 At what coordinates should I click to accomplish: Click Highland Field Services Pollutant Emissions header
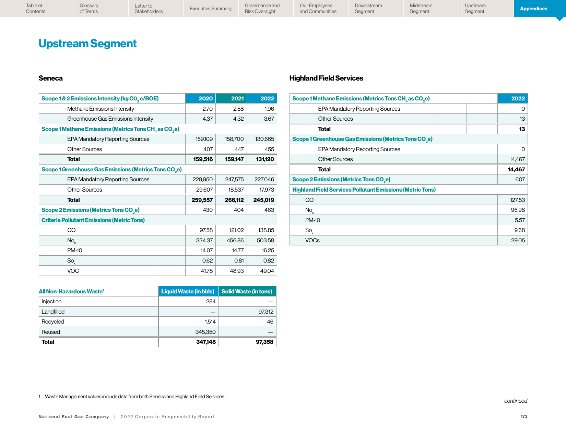point(364,190)
